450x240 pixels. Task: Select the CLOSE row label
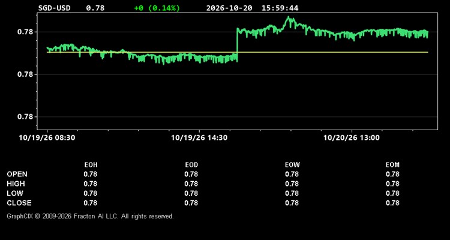tap(19, 203)
